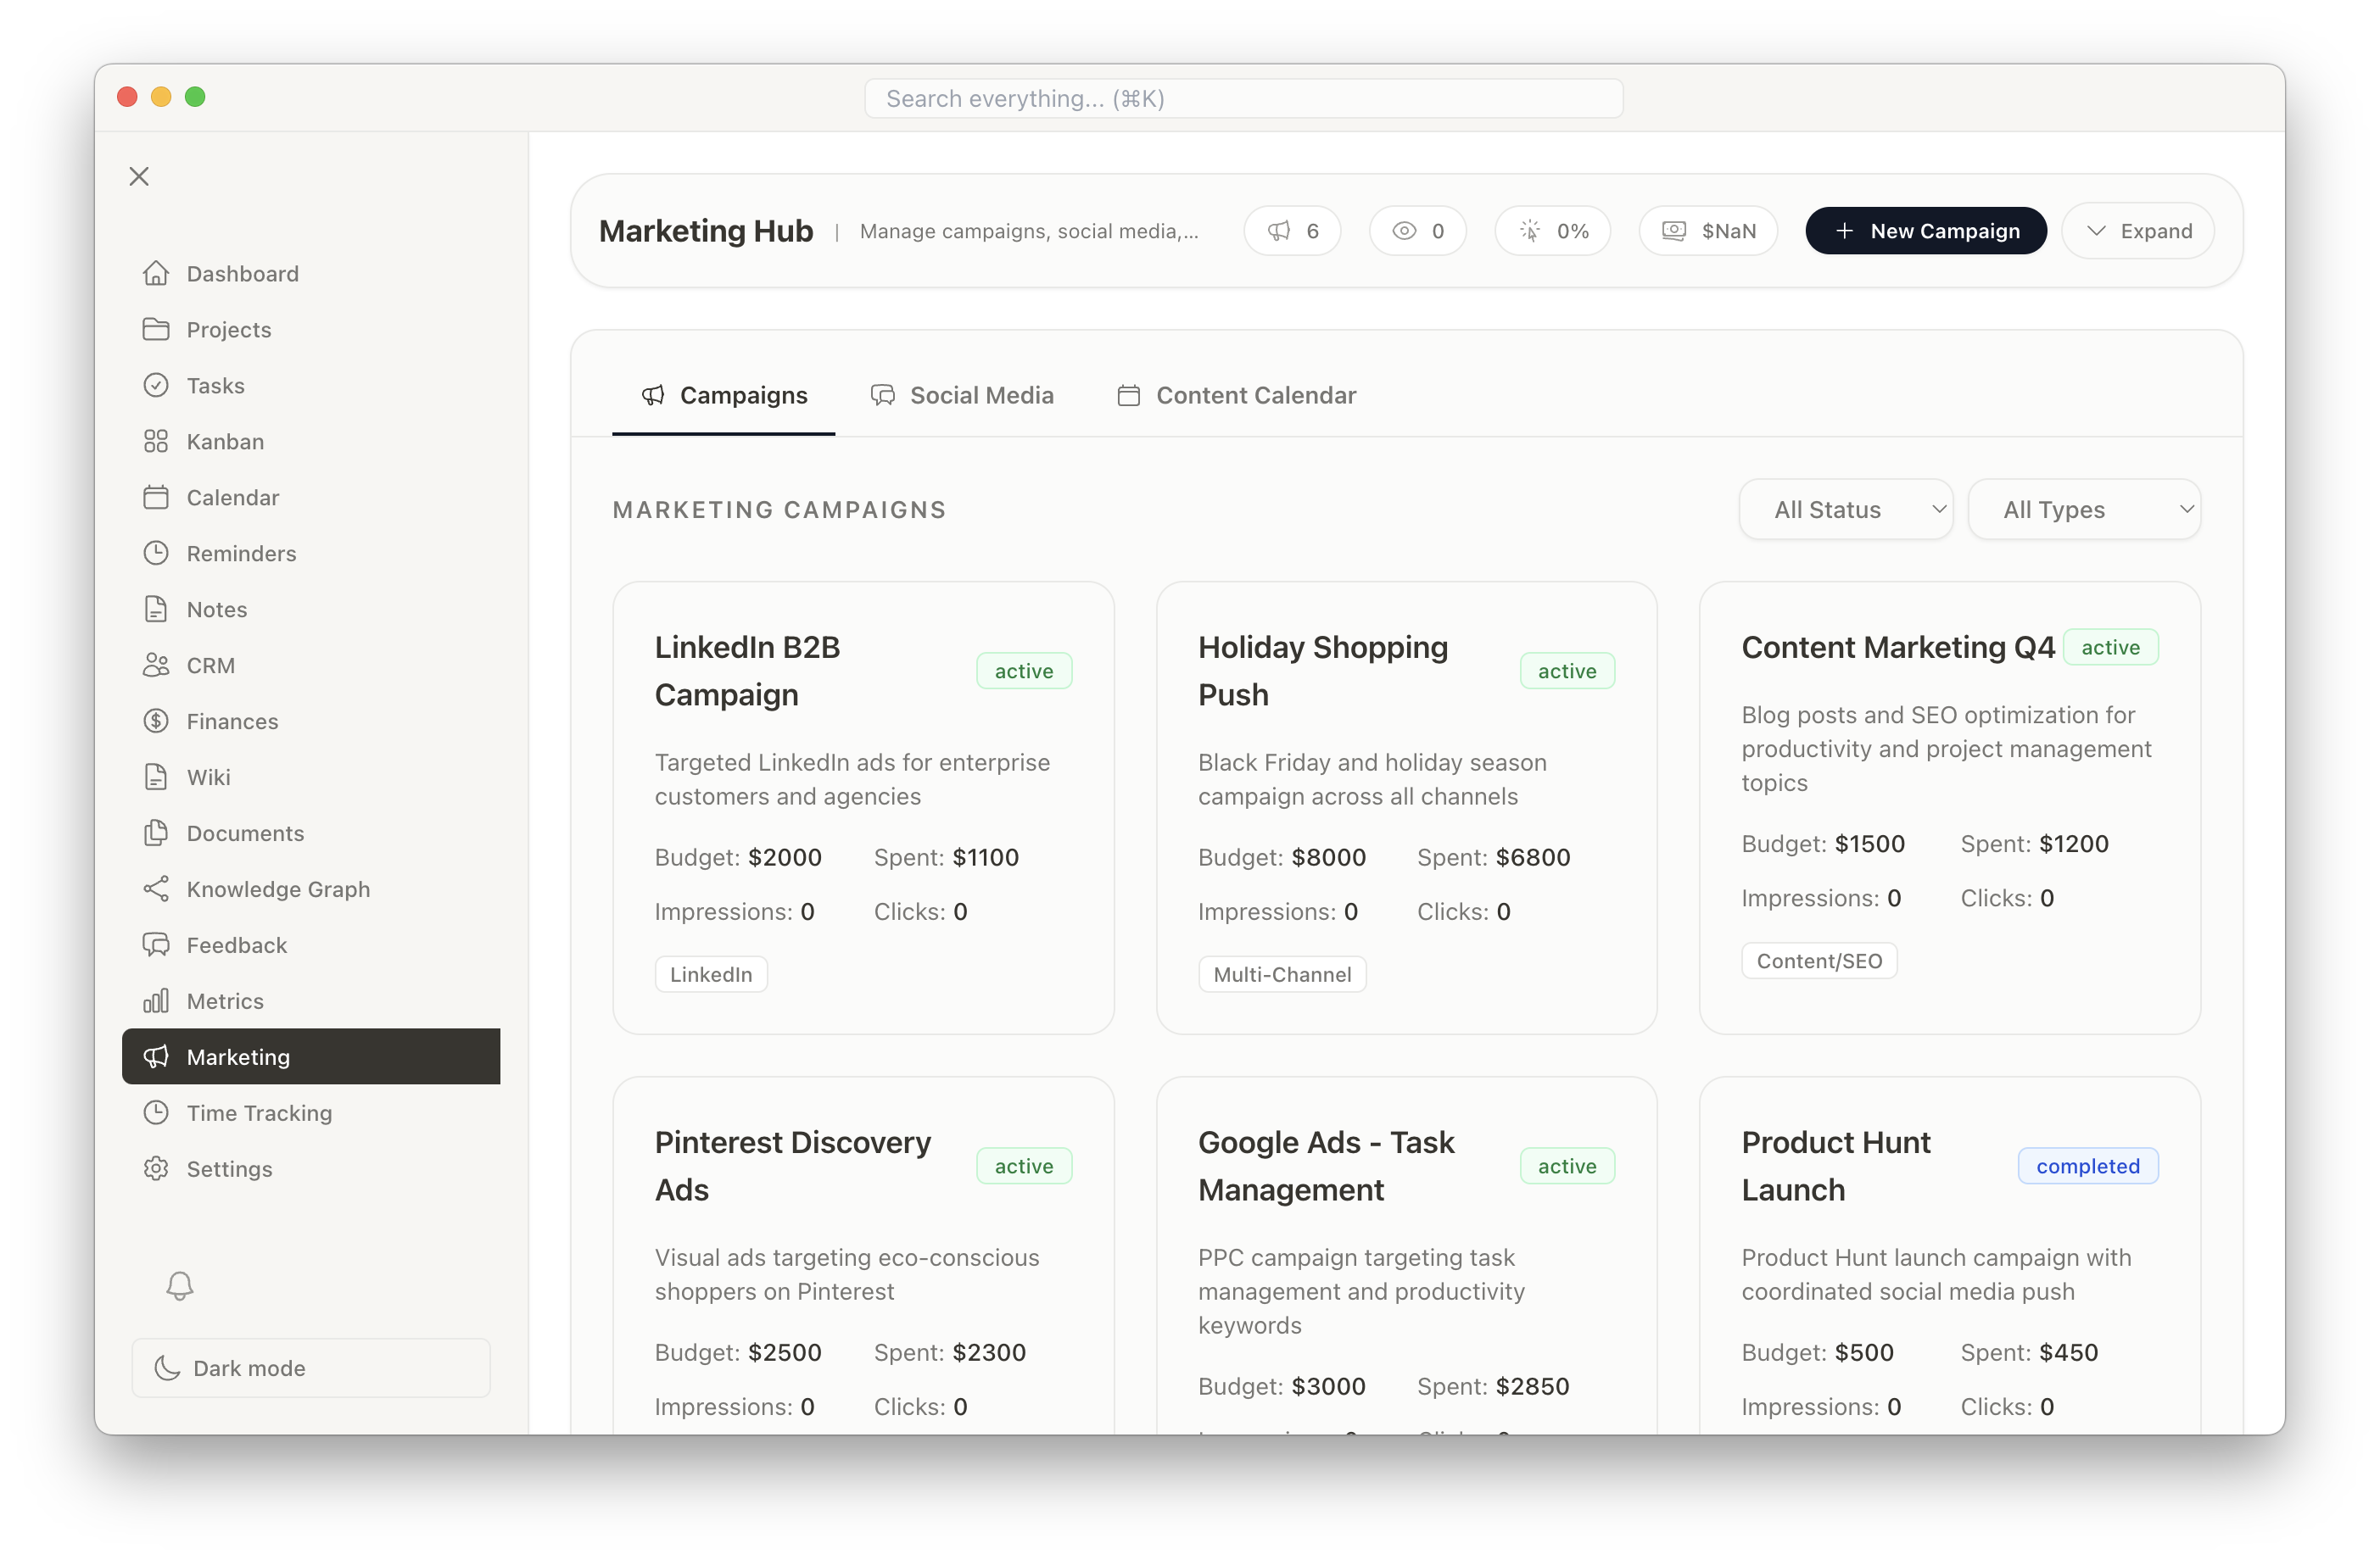Viewport: 2380px width, 1560px height.
Task: Click the Multi-Channel type tag
Action: 1282,974
